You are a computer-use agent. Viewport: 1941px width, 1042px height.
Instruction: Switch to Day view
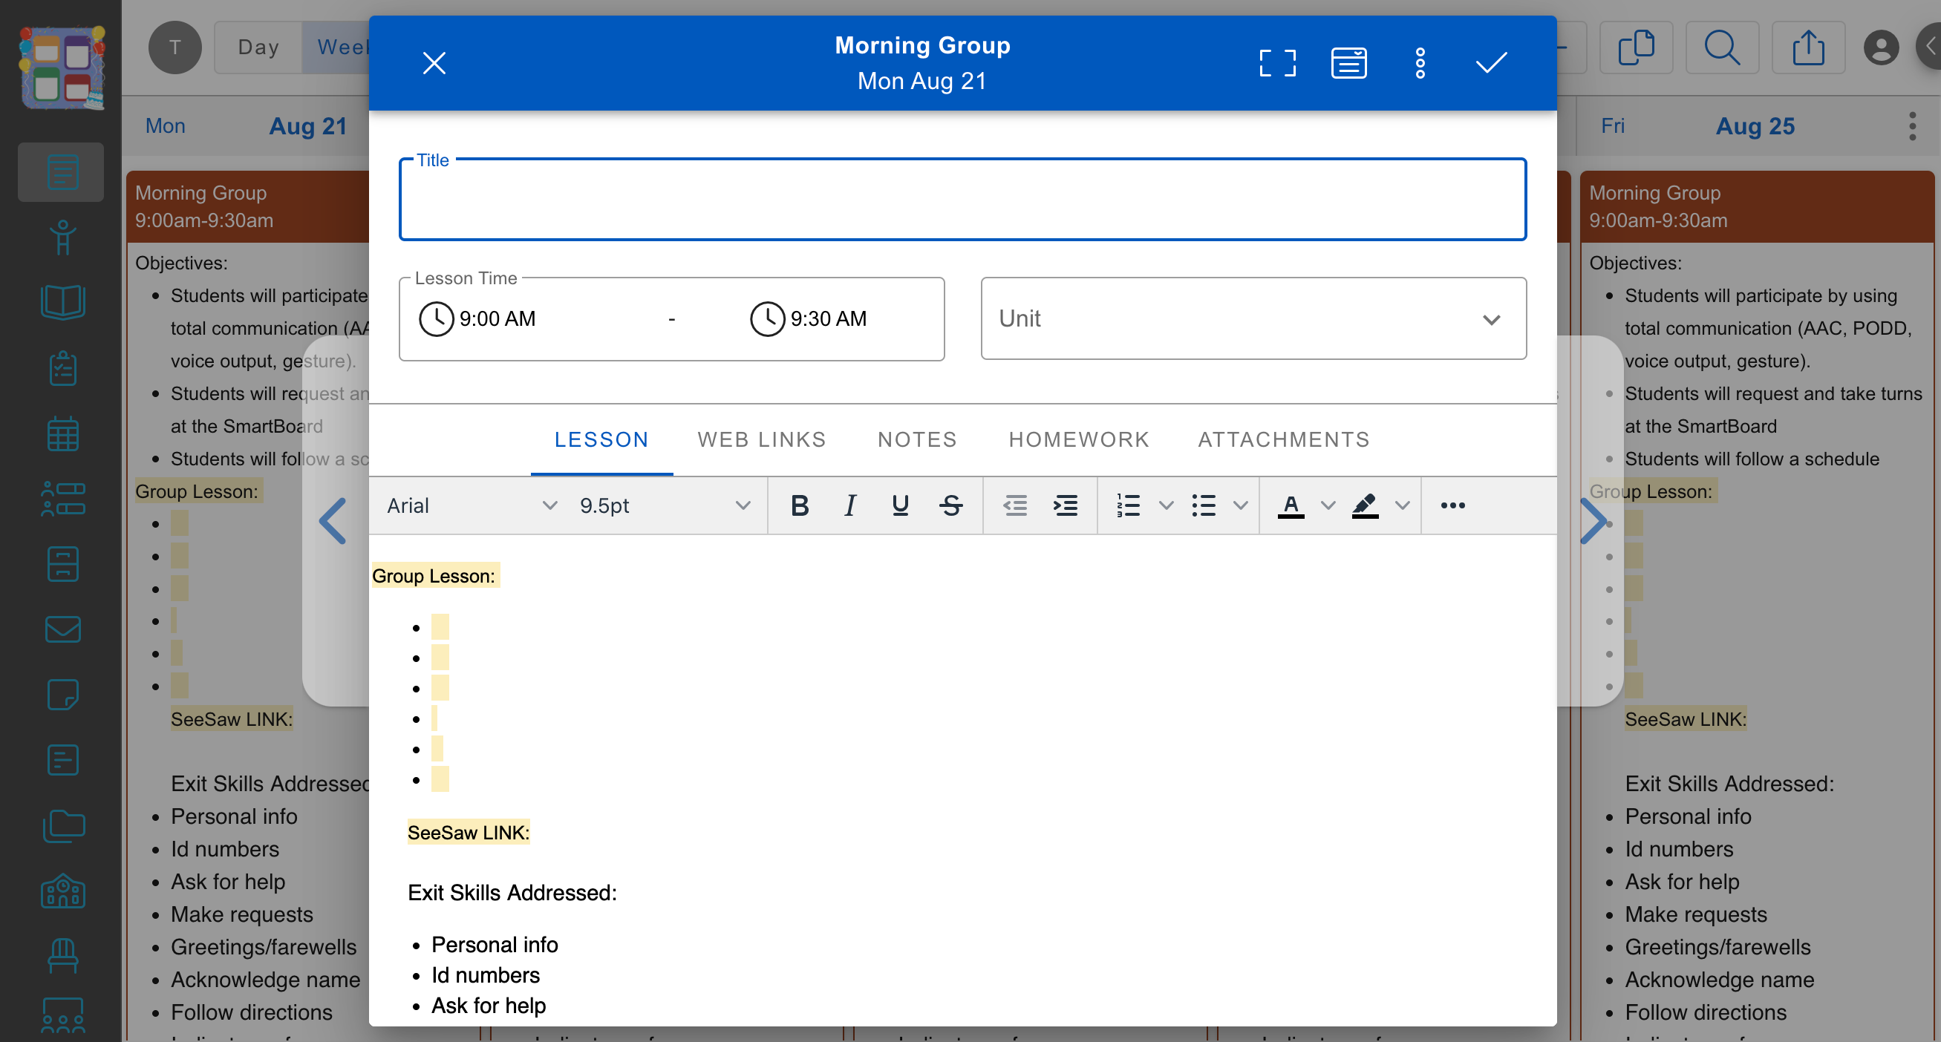[x=258, y=47]
